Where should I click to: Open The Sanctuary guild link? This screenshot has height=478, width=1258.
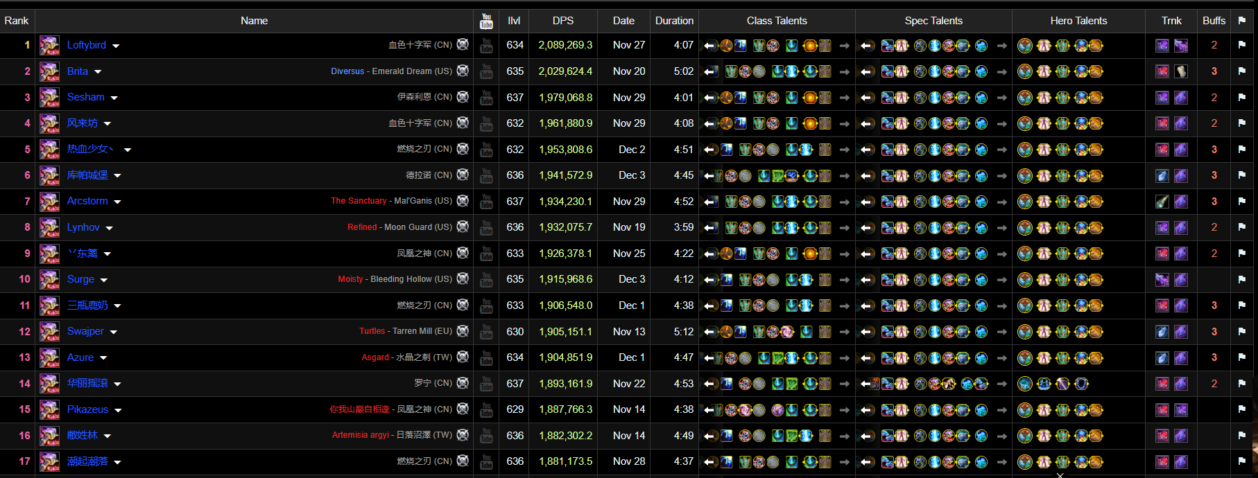358,201
